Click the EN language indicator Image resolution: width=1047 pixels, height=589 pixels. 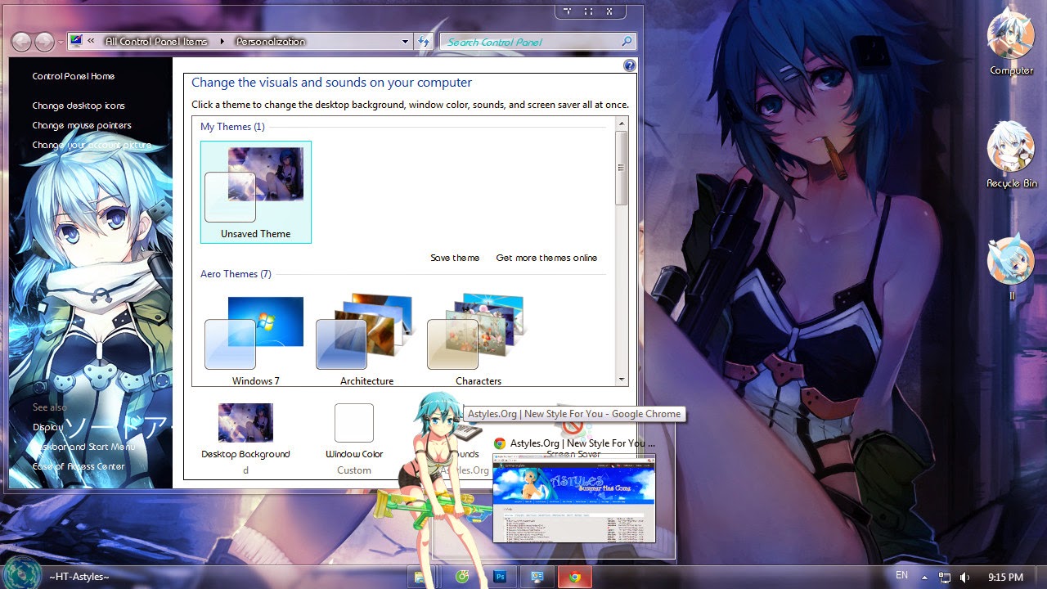pos(901,576)
